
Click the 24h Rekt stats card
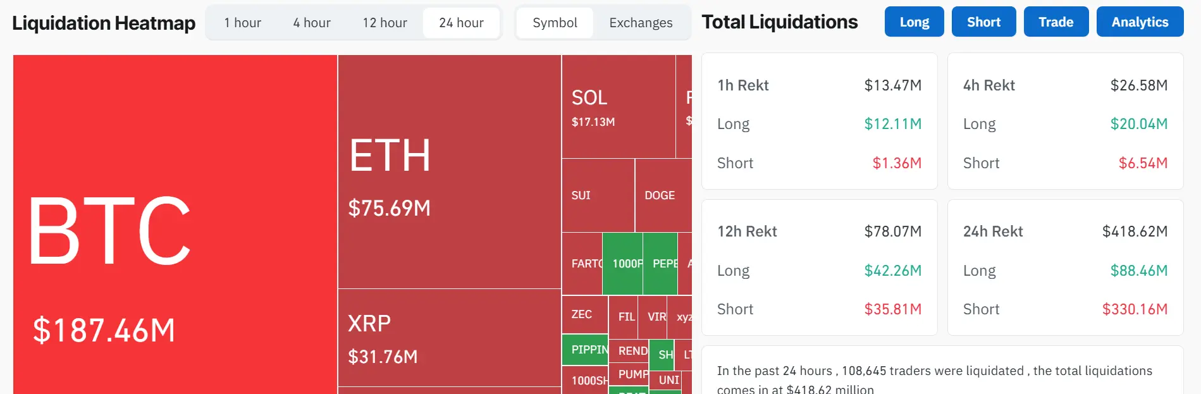(1065, 270)
